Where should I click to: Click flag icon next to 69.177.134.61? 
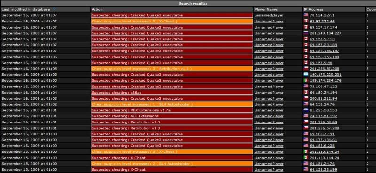coord(306,140)
